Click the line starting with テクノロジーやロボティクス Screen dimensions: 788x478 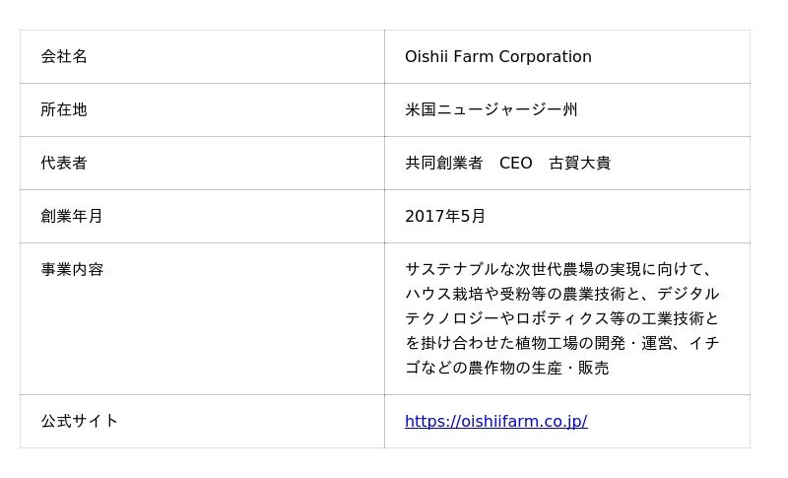tap(561, 319)
